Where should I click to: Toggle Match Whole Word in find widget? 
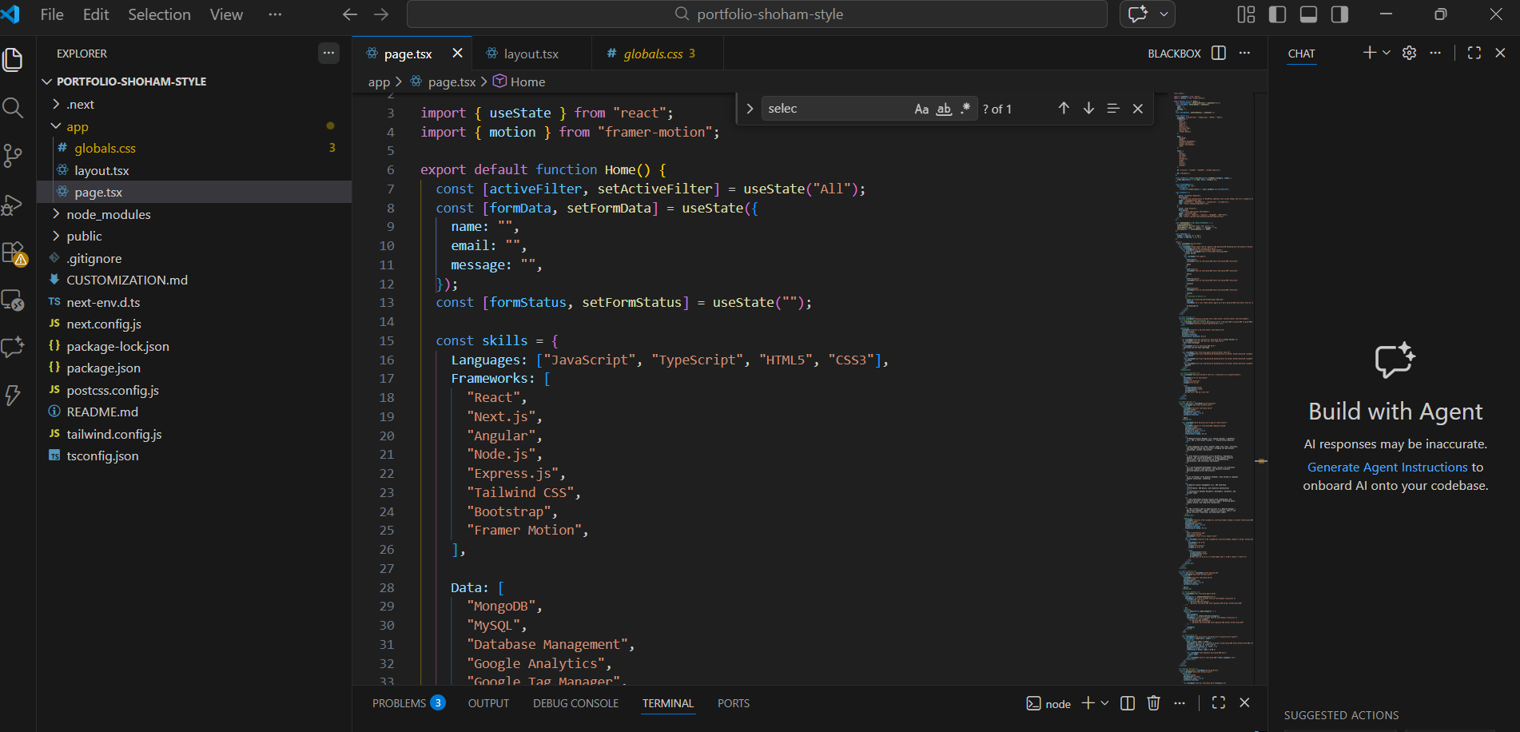944,109
